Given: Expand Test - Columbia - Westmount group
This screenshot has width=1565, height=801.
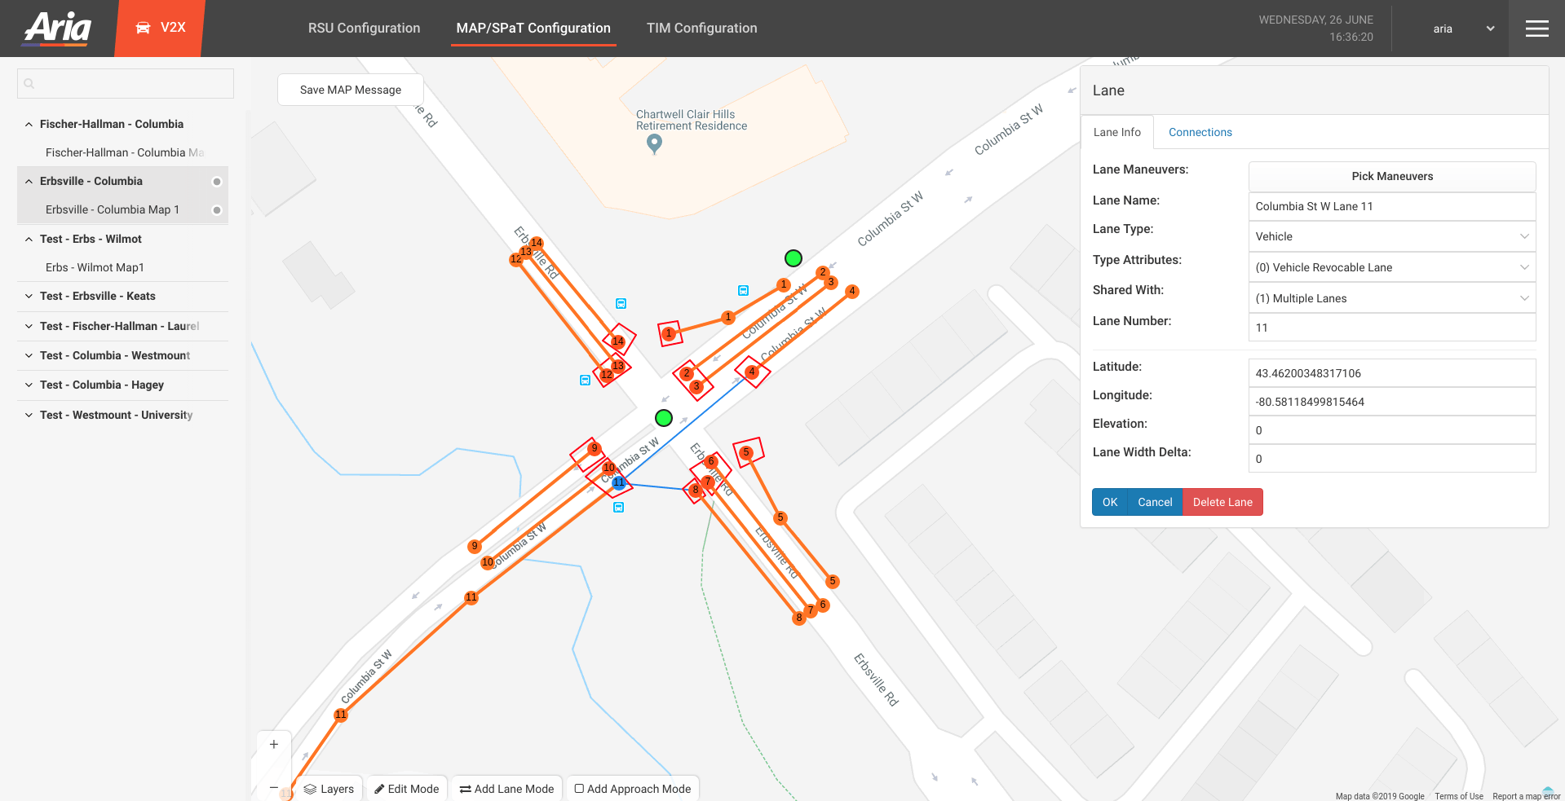Looking at the screenshot, I should click(29, 356).
